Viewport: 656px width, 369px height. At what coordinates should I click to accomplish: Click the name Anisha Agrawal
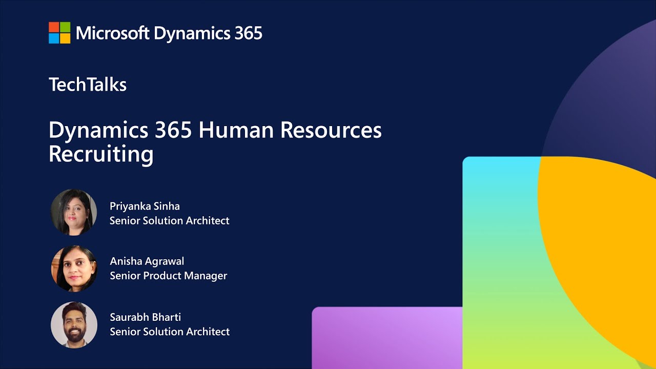pos(147,261)
